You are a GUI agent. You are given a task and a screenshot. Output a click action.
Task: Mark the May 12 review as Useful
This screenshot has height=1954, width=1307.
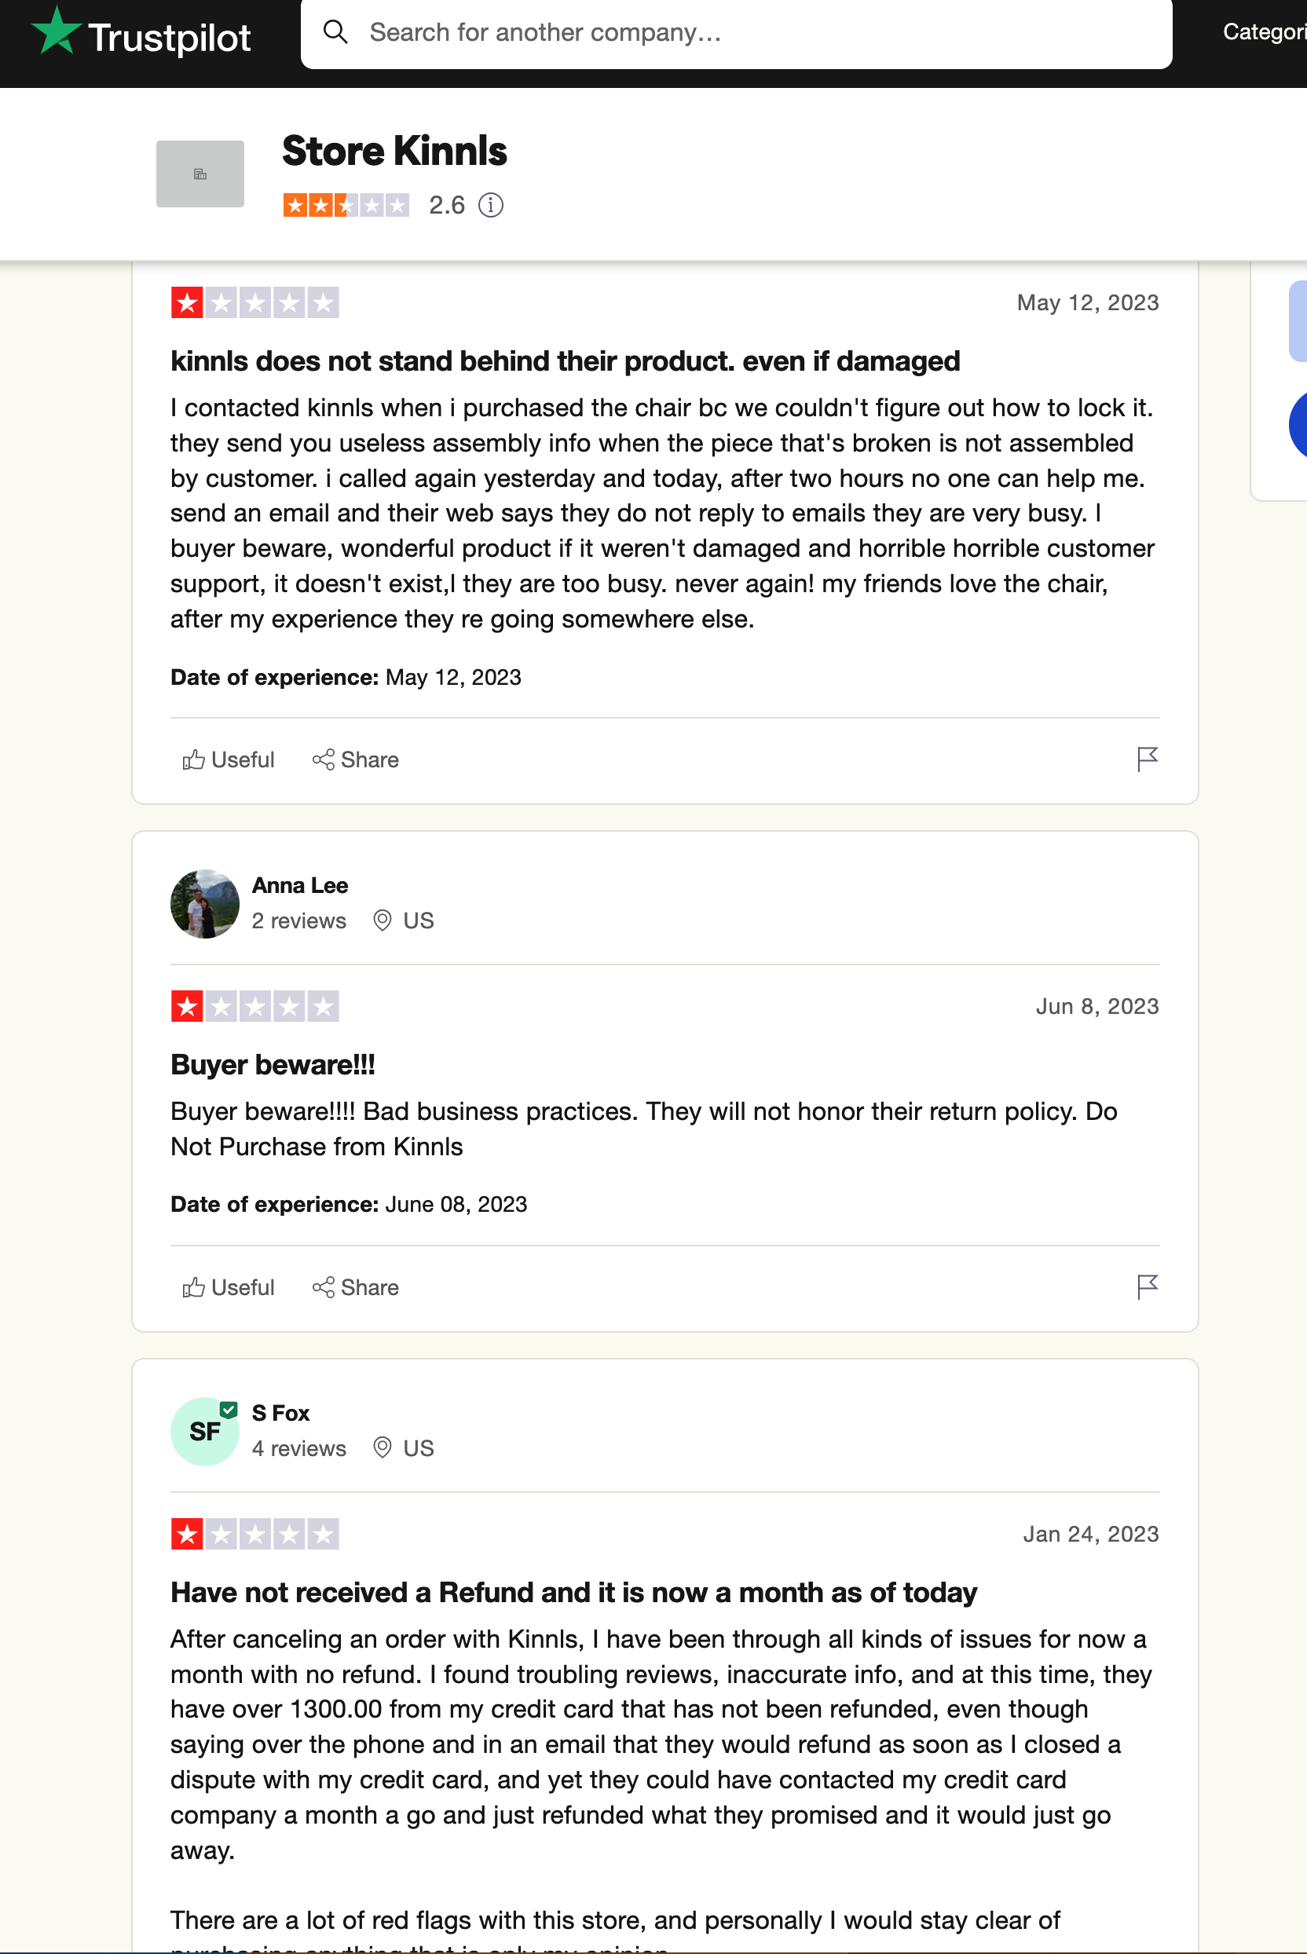tap(228, 759)
